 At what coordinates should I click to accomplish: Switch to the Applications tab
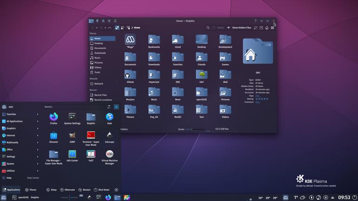coord(11,189)
